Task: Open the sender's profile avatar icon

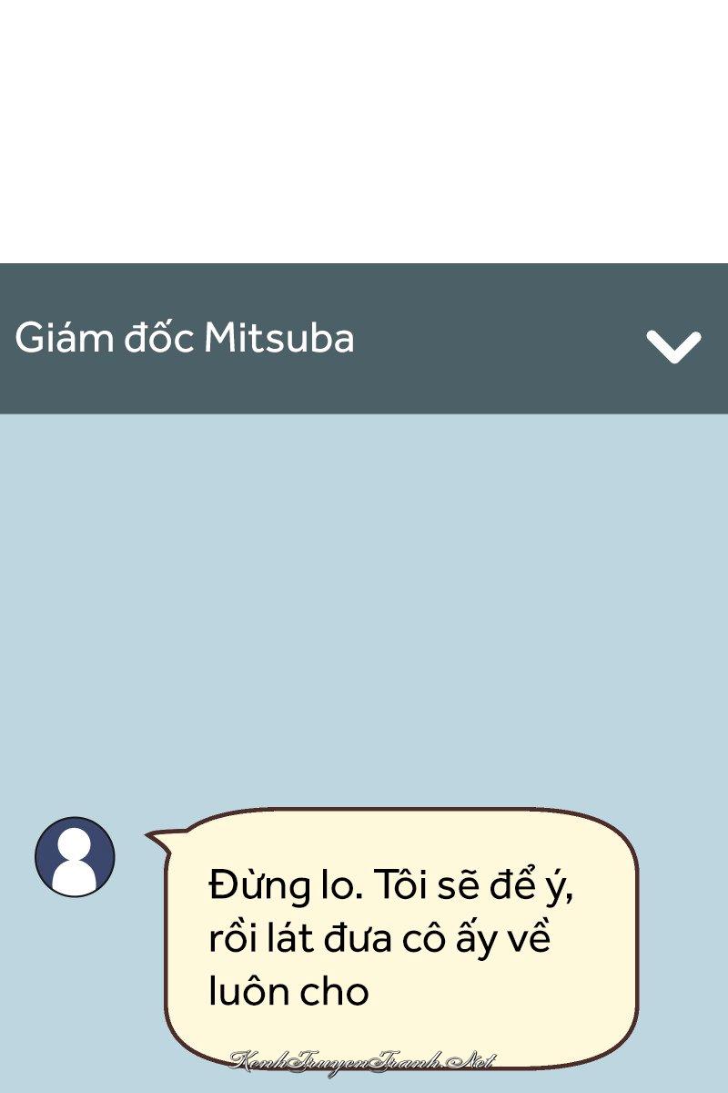Action: (x=75, y=856)
